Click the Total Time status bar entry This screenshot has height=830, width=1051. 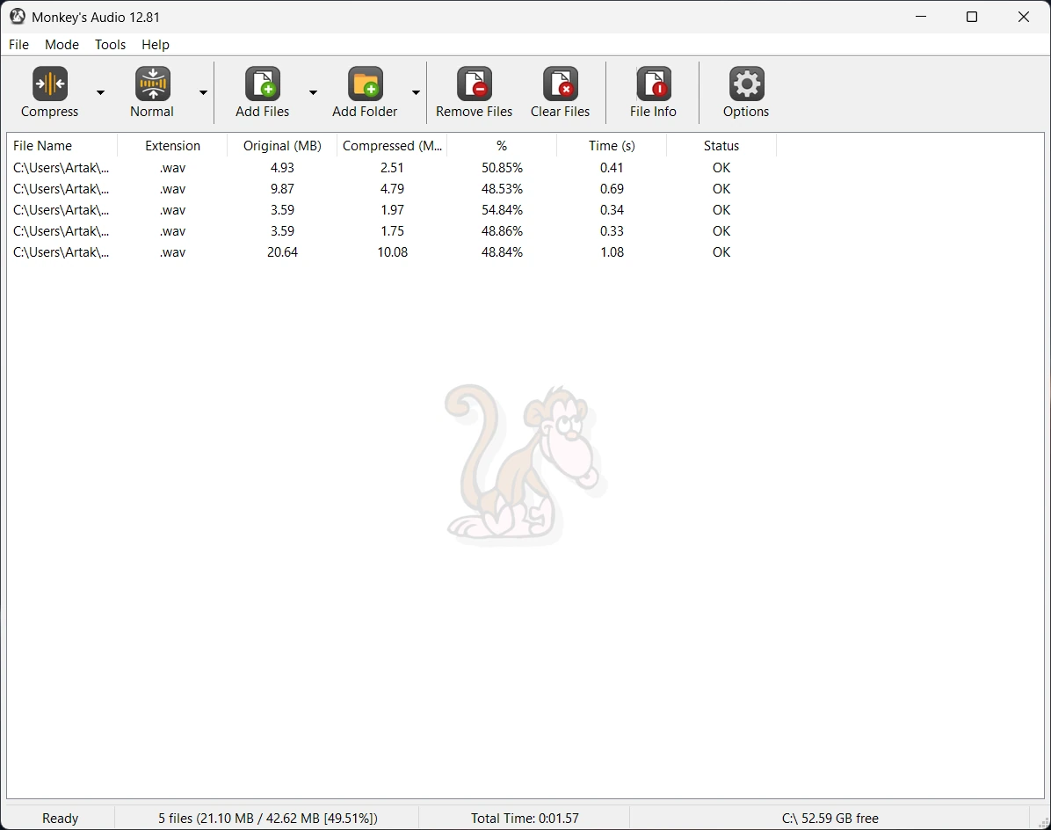pyautogui.click(x=525, y=818)
